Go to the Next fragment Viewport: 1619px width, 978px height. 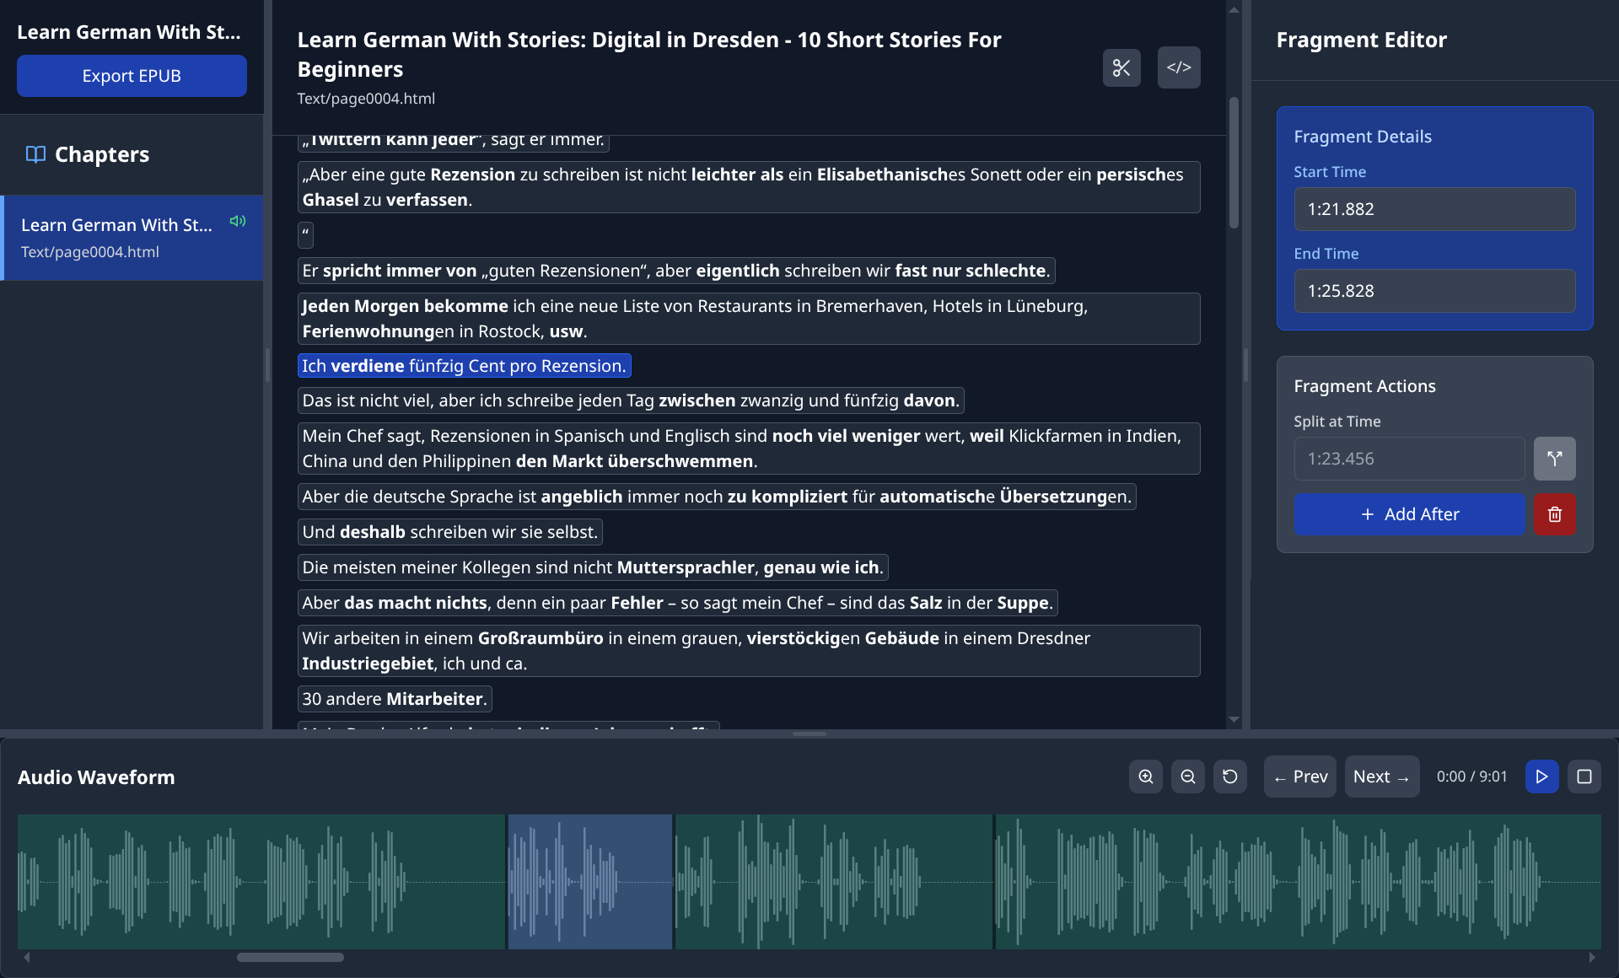[1382, 776]
